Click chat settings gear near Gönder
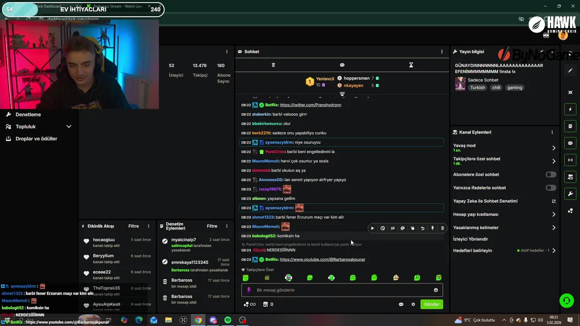The image size is (580, 326). click(x=413, y=304)
